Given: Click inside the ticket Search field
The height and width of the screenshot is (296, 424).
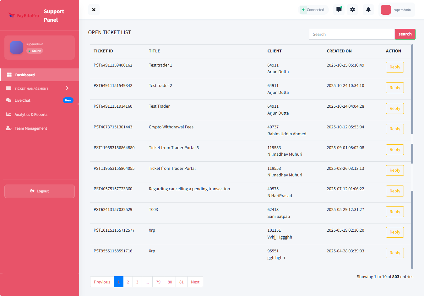Looking at the screenshot, I should 351,34.
